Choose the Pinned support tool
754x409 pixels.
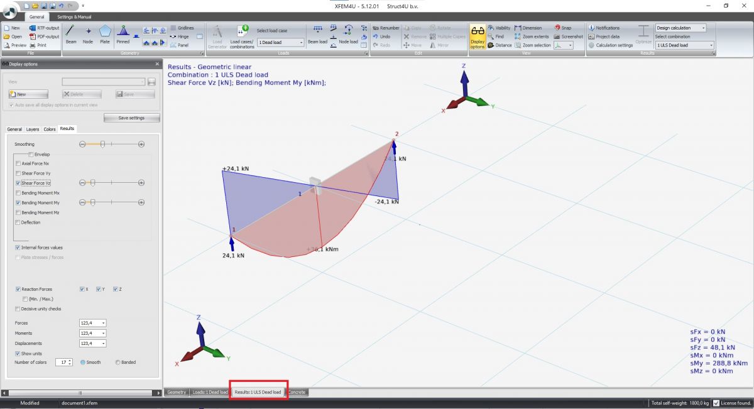pyautogui.click(x=123, y=34)
